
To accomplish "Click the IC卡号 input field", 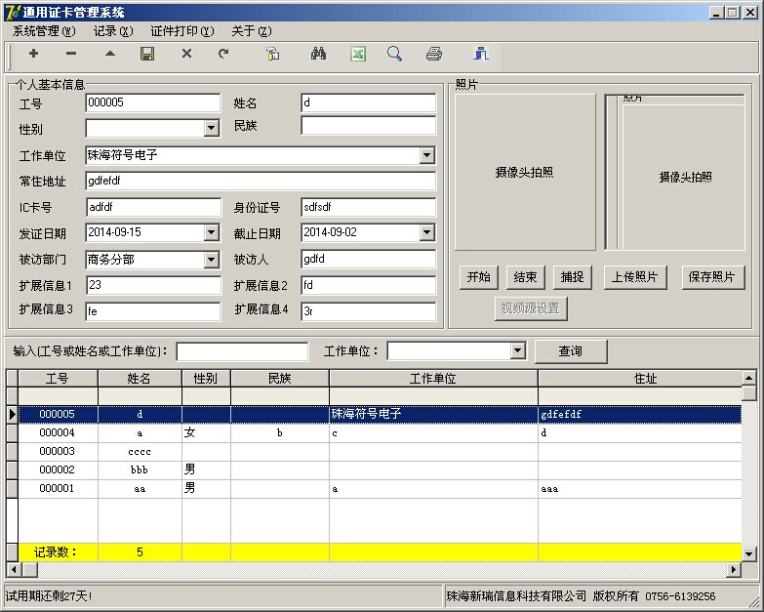I will (153, 207).
